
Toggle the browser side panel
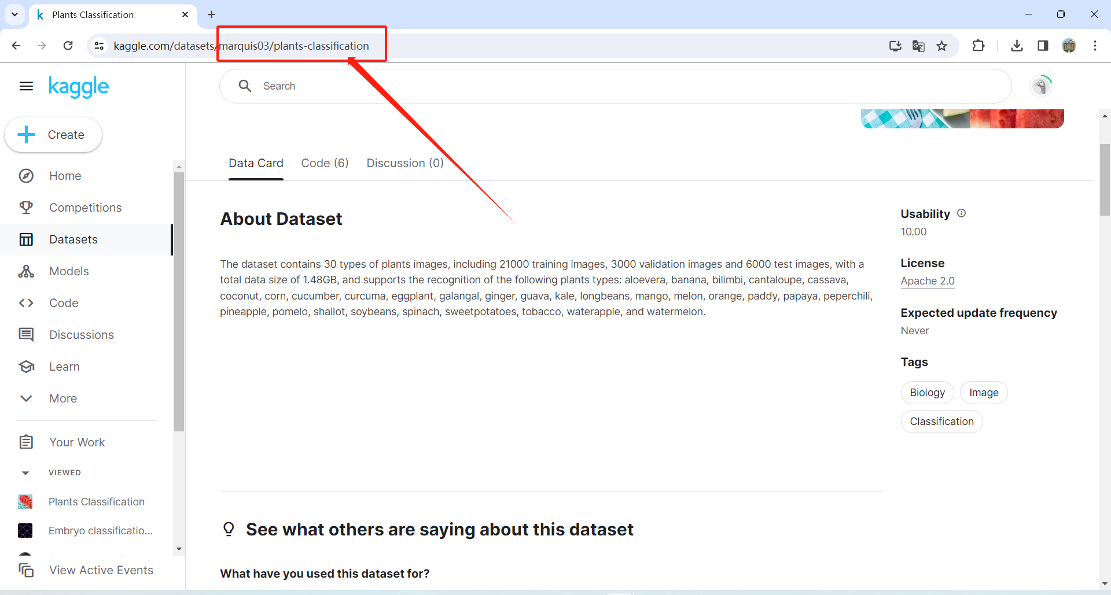(1043, 46)
